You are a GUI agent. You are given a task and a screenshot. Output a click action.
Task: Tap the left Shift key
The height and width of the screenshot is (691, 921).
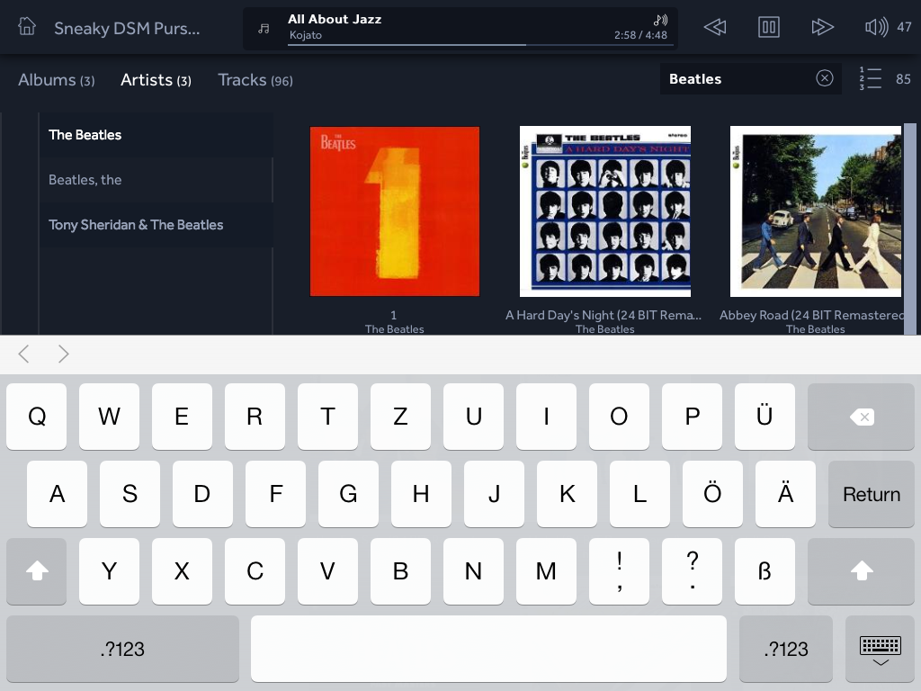[x=36, y=571]
